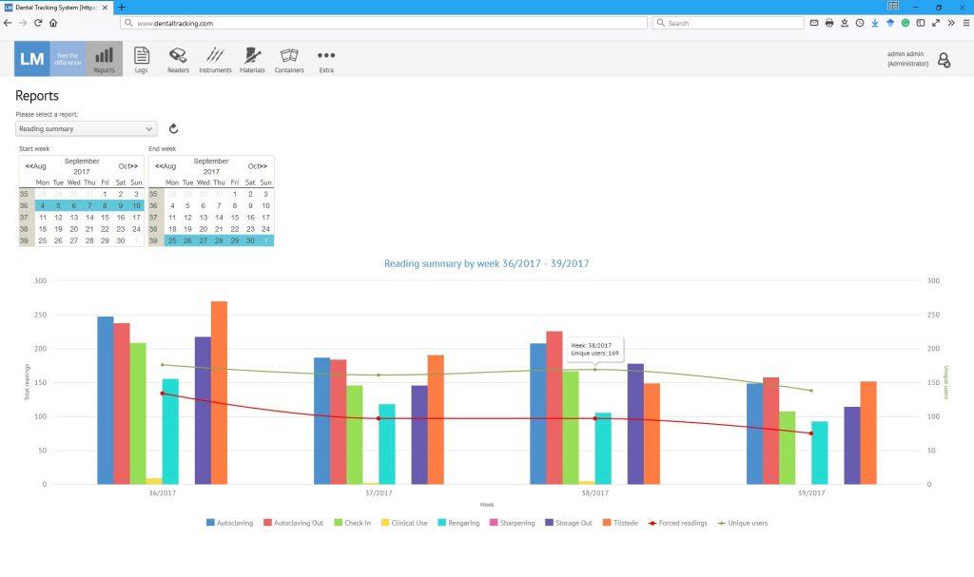
Task: Select the Reports tab
Action: coord(104,58)
